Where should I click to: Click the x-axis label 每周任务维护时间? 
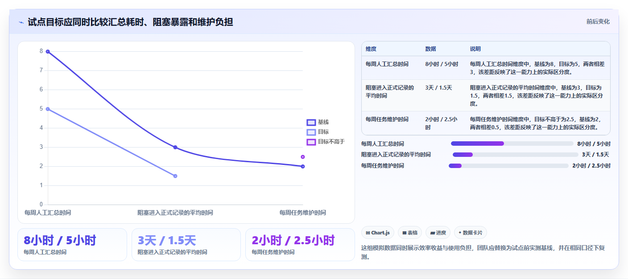coord(303,213)
